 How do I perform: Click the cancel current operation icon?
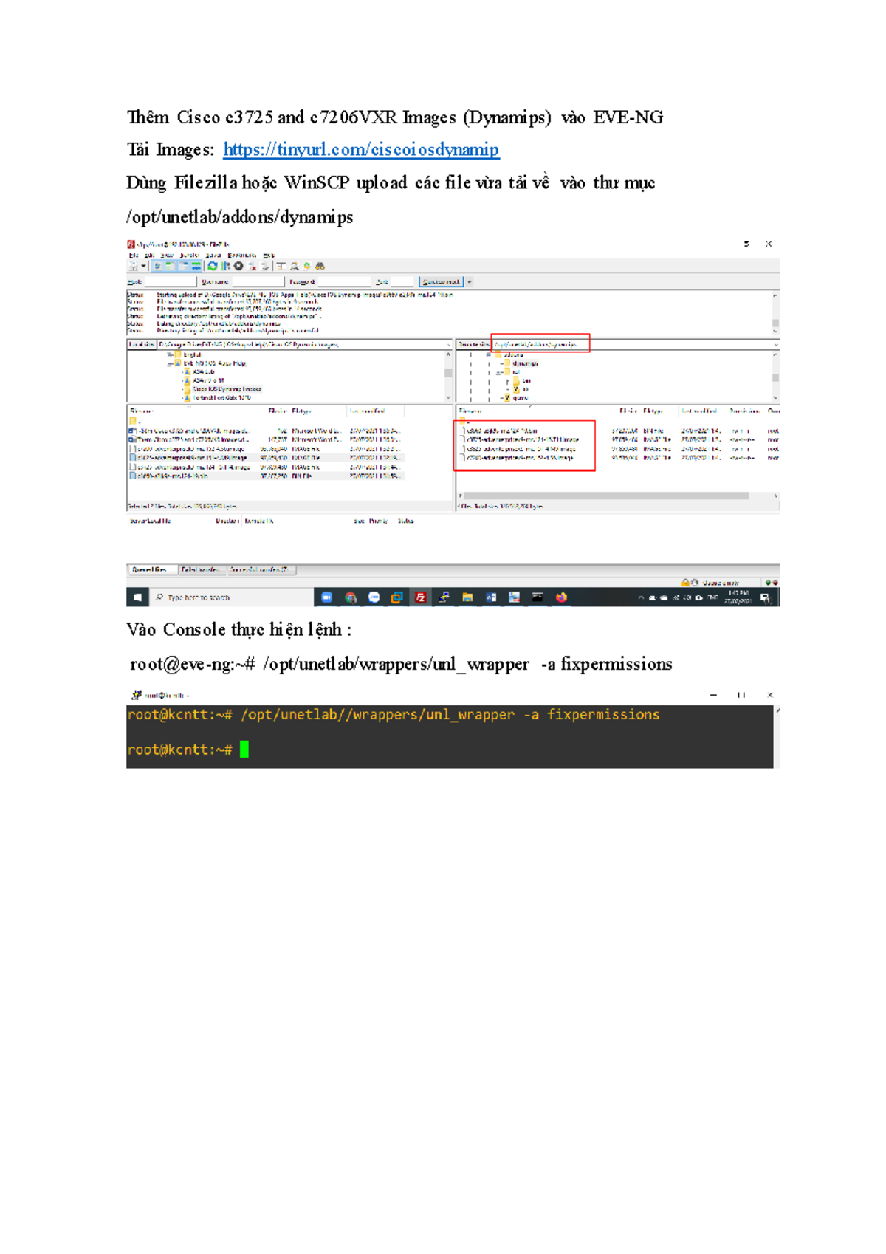point(238,267)
